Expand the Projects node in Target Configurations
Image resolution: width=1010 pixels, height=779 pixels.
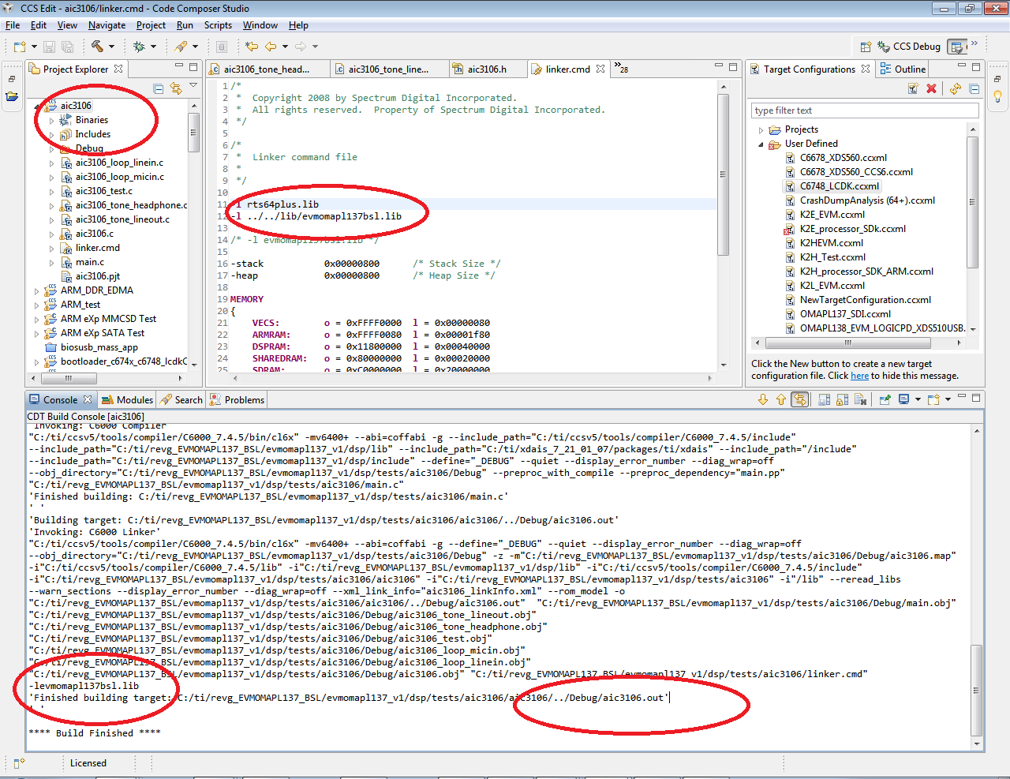[x=761, y=130]
